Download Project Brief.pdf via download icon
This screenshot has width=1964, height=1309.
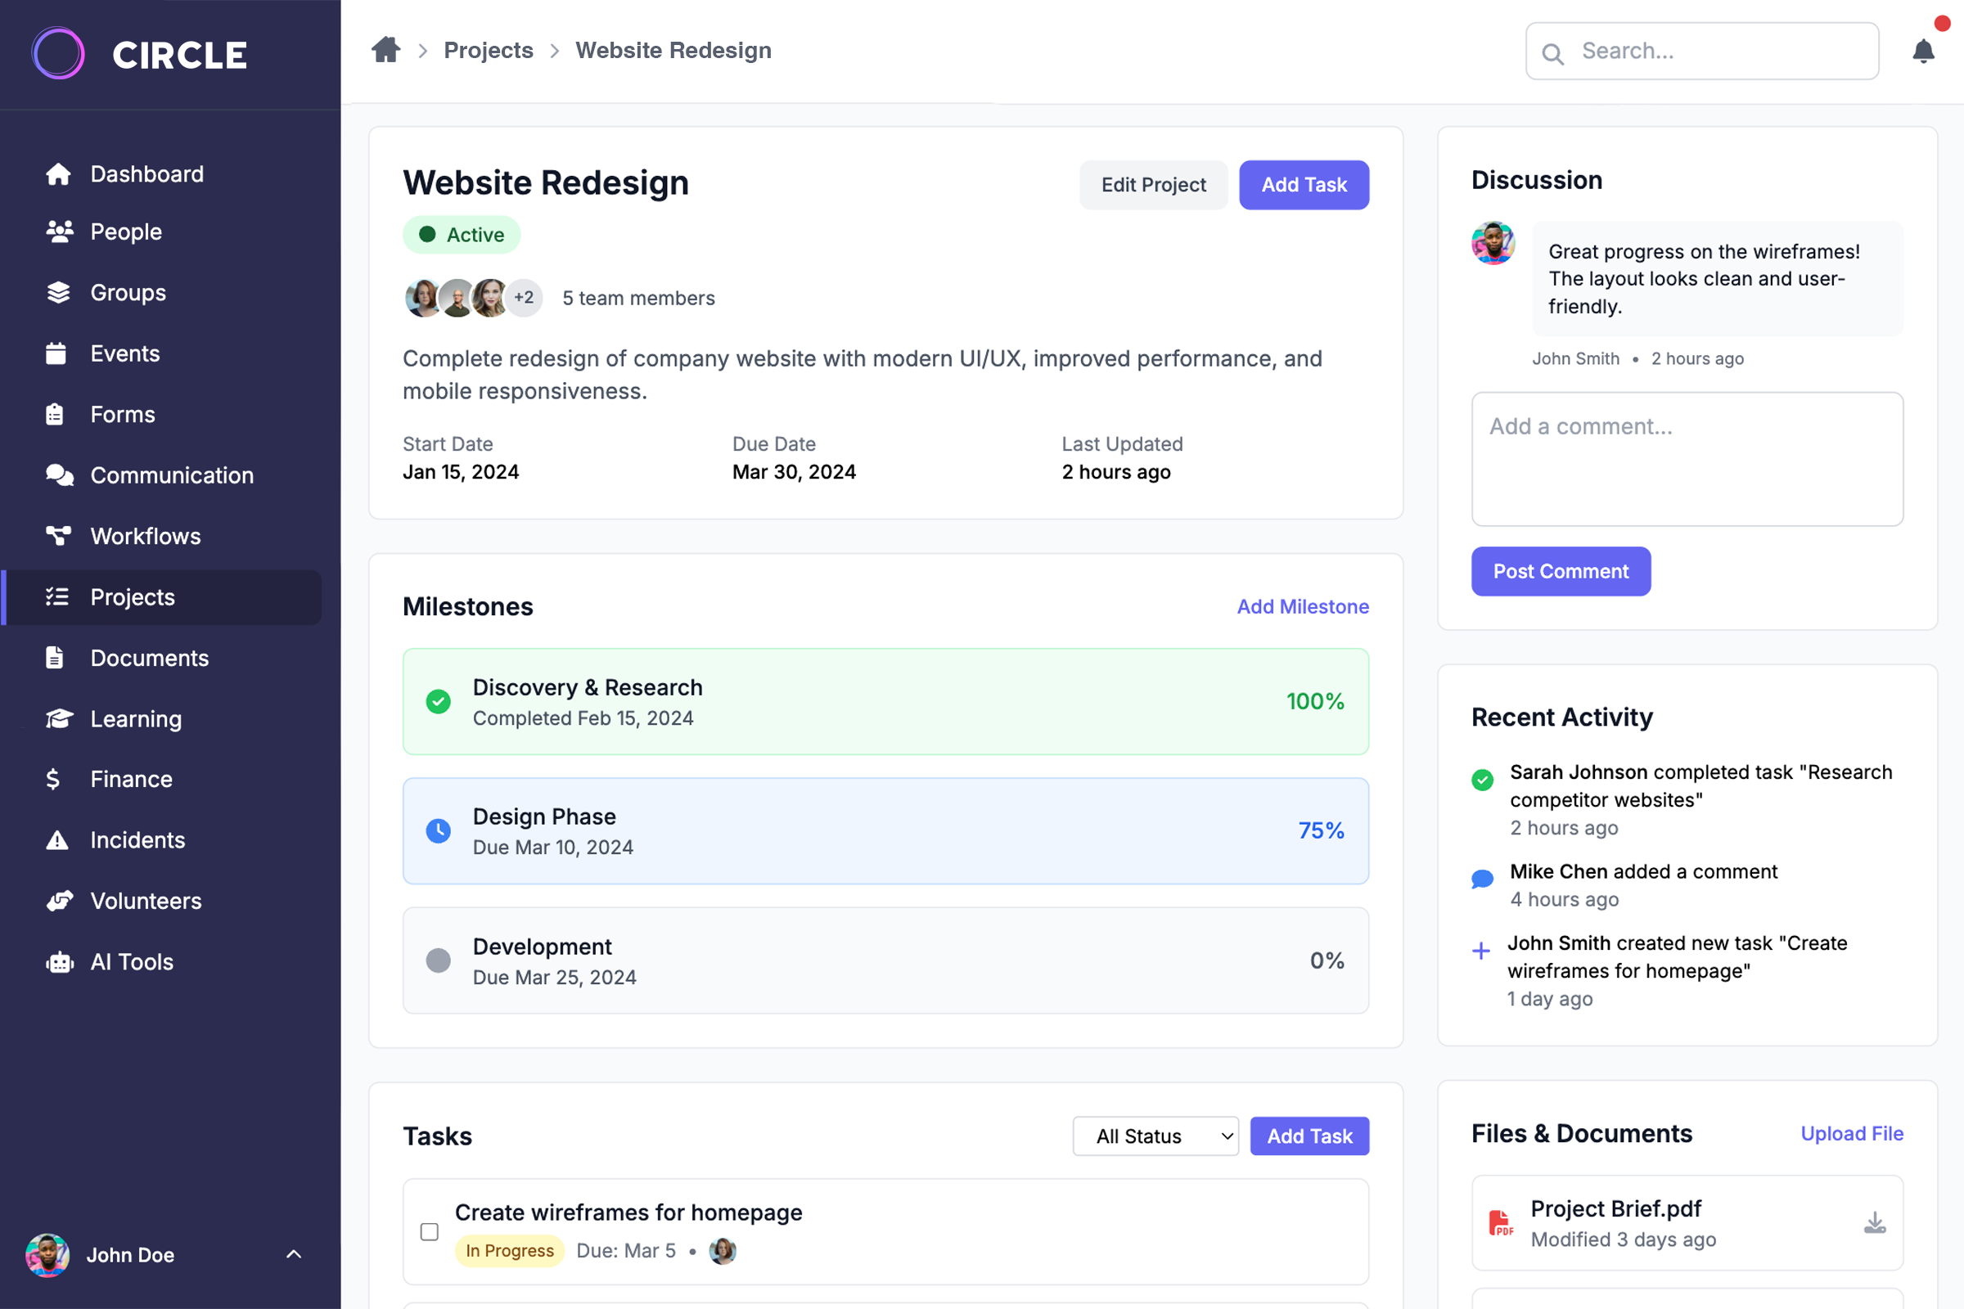(x=1875, y=1223)
